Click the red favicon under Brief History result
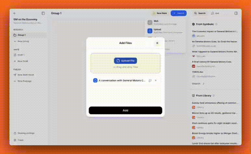This screenshot has width=251, height=154. (193, 66)
